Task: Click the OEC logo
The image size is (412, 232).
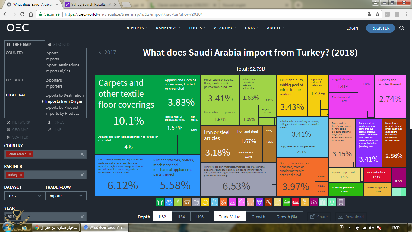Action: click(18, 28)
